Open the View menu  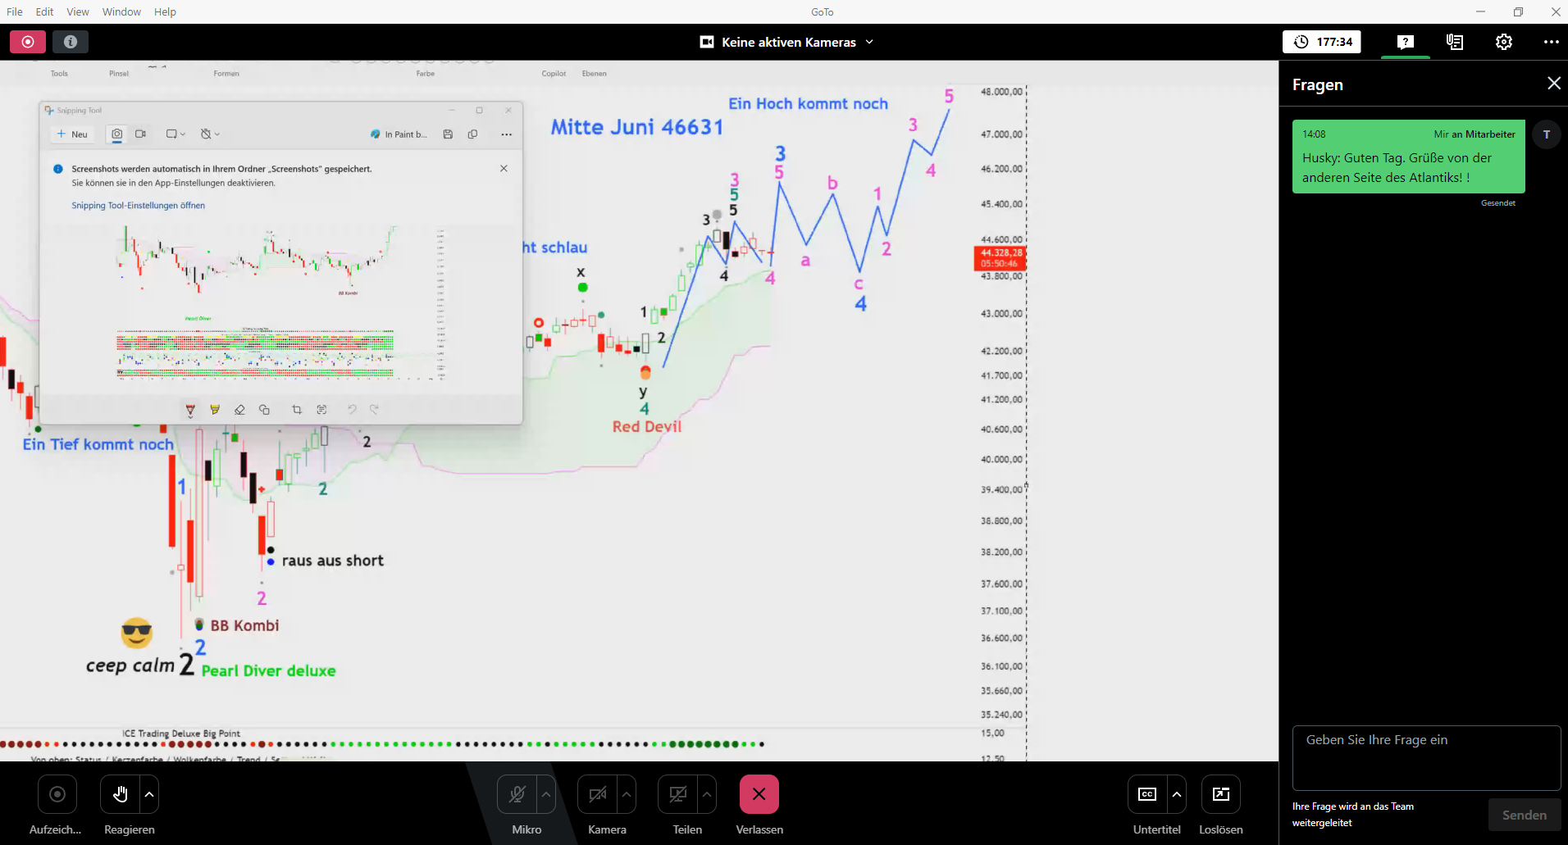pos(78,11)
